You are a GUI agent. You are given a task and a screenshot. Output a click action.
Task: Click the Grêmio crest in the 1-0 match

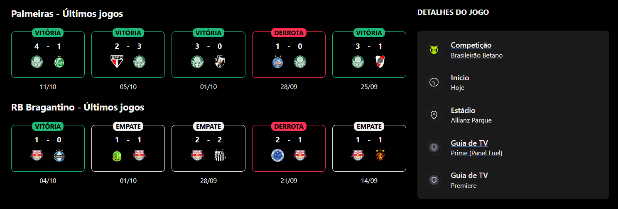pyautogui.click(x=60, y=156)
